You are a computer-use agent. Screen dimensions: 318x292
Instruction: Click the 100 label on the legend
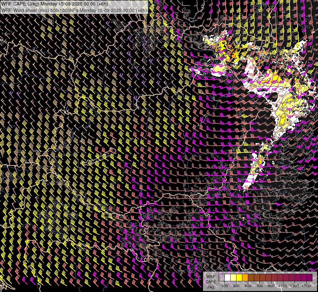click(x=224, y=286)
